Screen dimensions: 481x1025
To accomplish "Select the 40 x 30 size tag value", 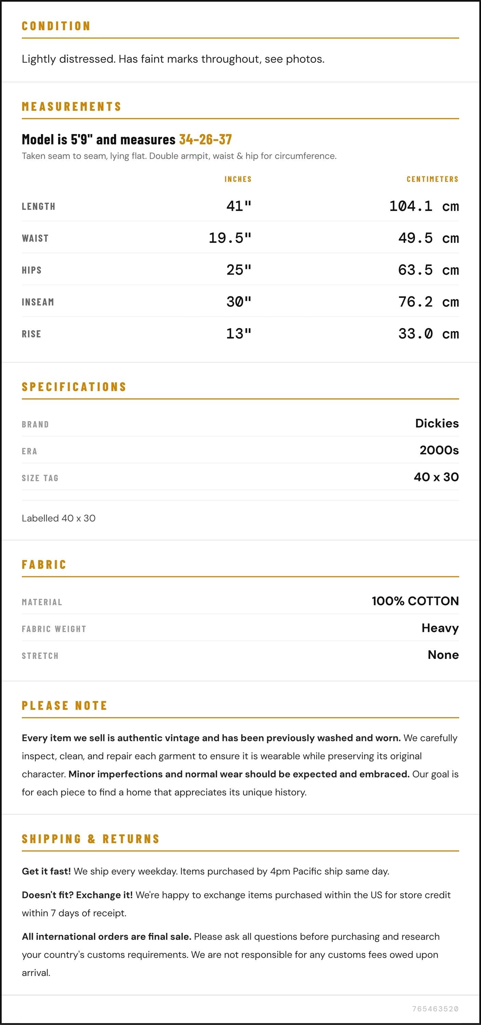I will click(436, 477).
